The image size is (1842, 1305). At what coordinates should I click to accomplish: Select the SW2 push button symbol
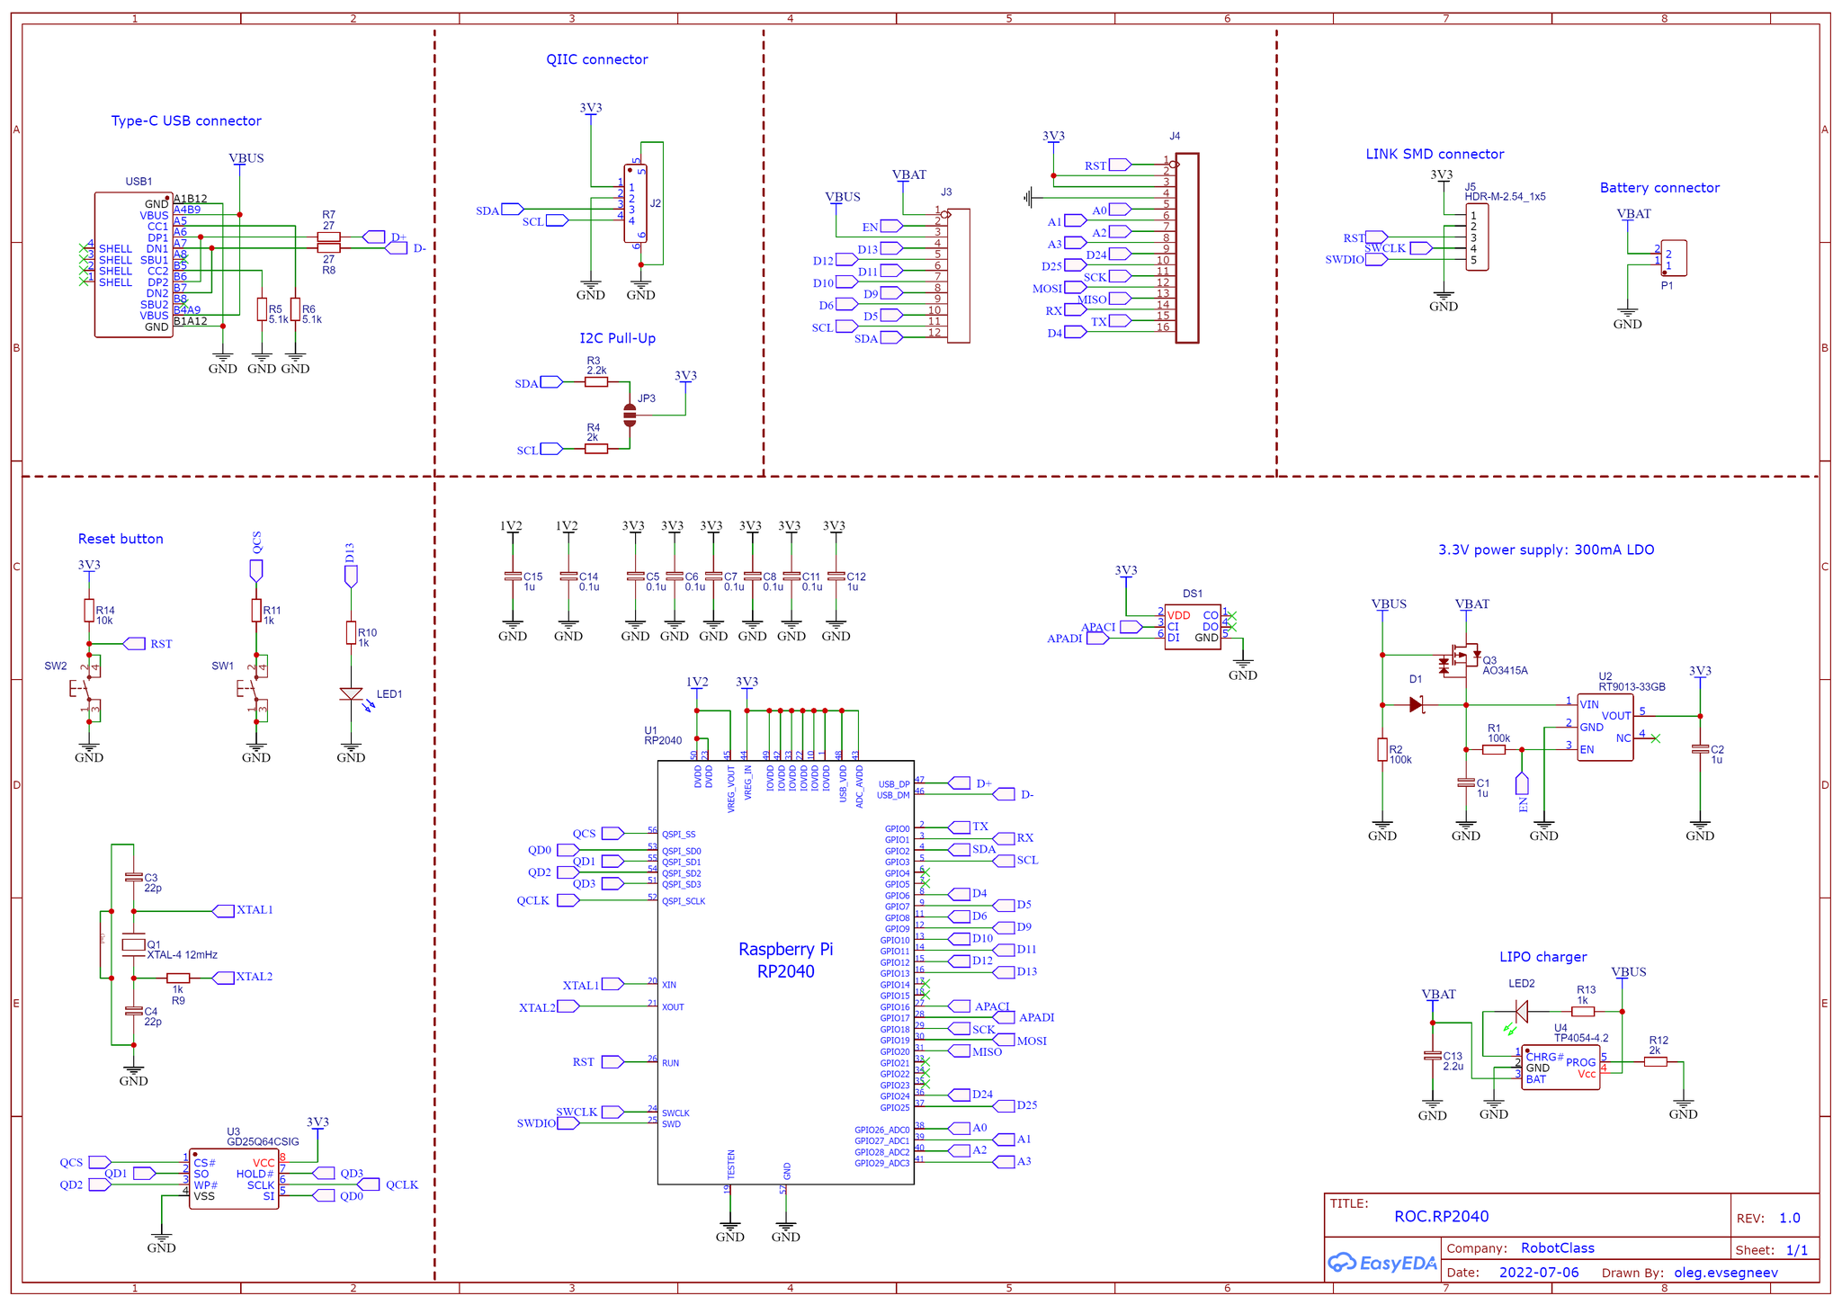pos(85,690)
